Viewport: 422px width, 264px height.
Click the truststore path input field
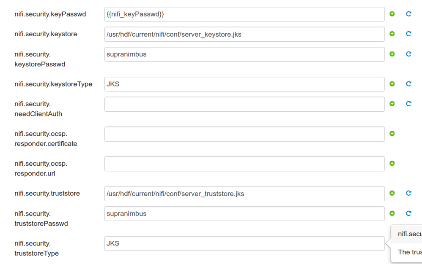click(244, 194)
